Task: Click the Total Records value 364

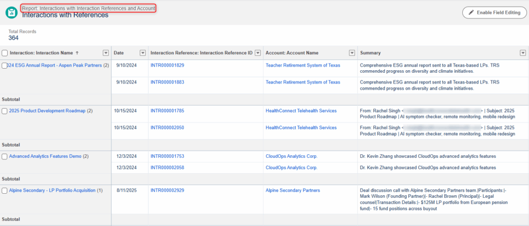Action: click(13, 38)
